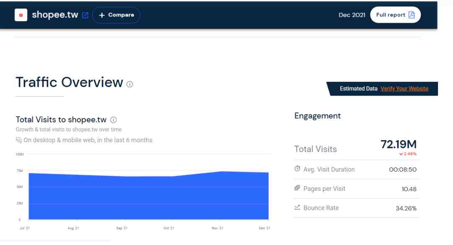Click the Traffic Overview info icon
The width and height of the screenshot is (453, 245).
click(x=130, y=84)
